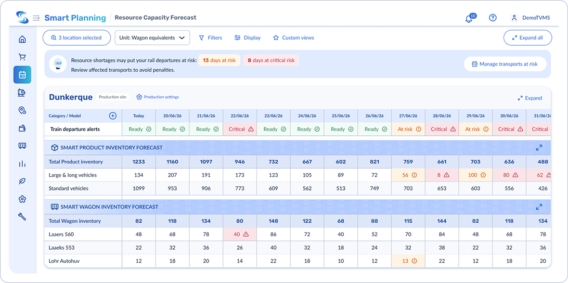The height and width of the screenshot is (283, 568).
Task: Click the Total Product inventory row label
Action: pyautogui.click(x=76, y=162)
